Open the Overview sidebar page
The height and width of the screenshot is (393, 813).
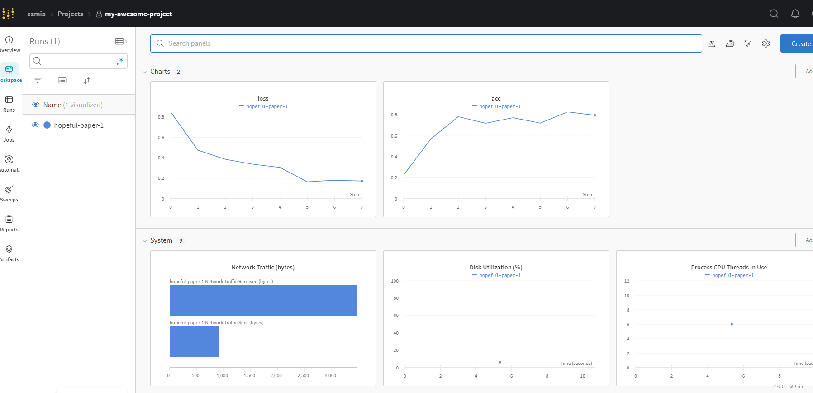coord(10,44)
